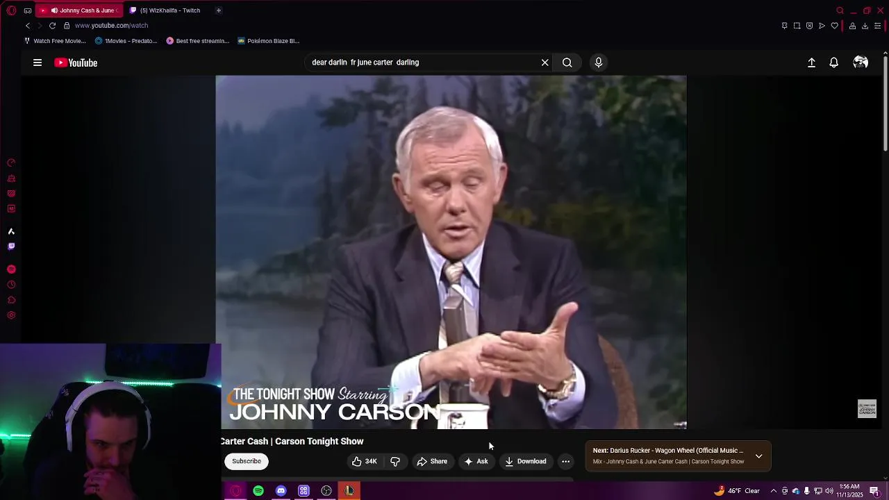Open more actions ellipsis menu
The width and height of the screenshot is (889, 500).
565,461
